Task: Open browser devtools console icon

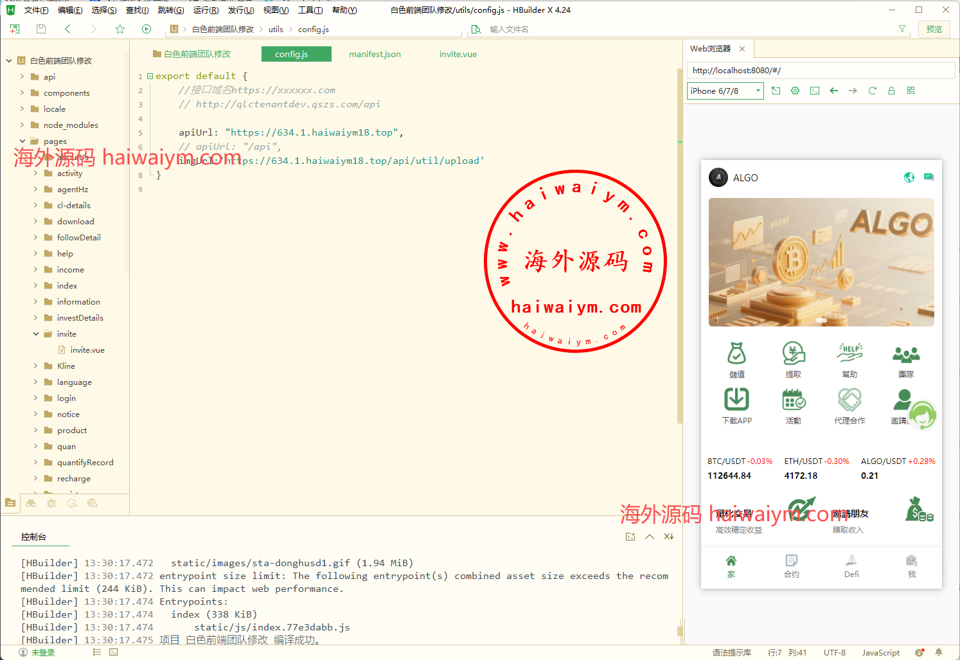Action: click(814, 91)
